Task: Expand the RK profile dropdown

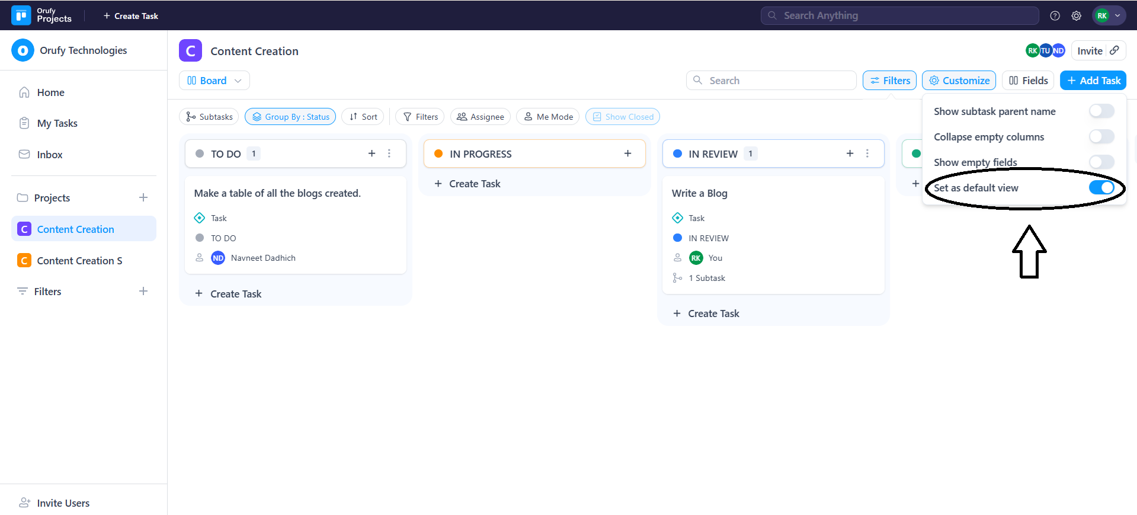Action: [1109, 16]
